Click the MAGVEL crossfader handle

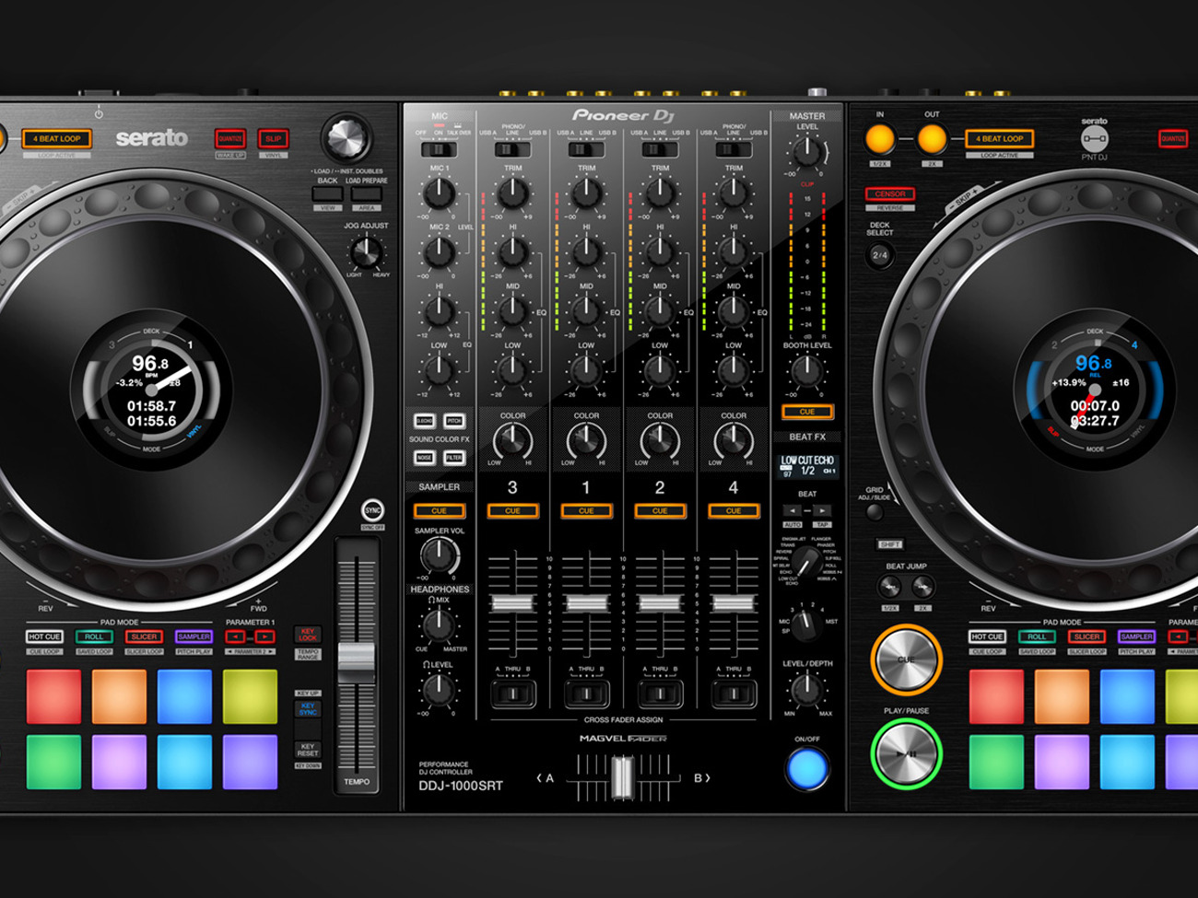622,778
